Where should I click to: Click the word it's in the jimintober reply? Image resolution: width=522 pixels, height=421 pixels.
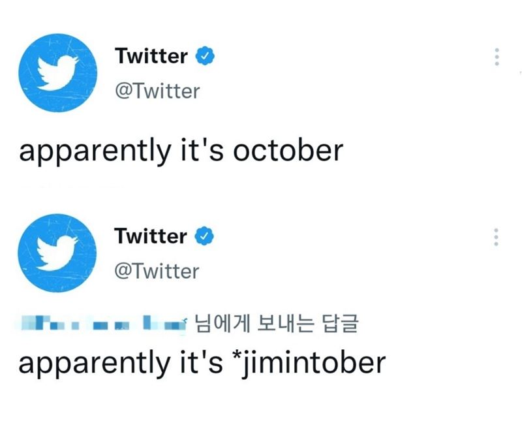pos(201,362)
